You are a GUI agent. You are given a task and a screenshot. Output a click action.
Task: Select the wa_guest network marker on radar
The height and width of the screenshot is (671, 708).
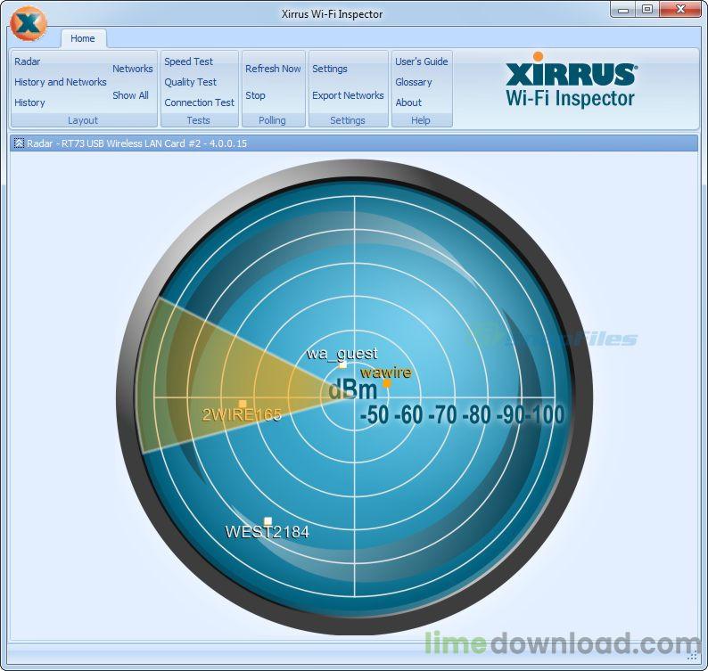tap(342, 364)
